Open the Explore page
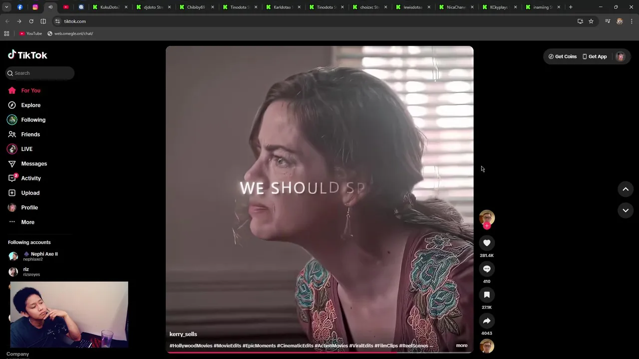Viewport: 639px width, 359px height. pyautogui.click(x=30, y=105)
